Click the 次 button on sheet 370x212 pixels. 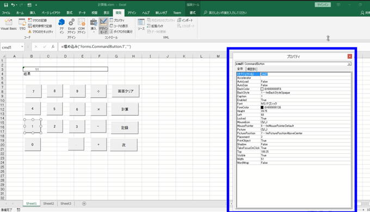(x=124, y=145)
